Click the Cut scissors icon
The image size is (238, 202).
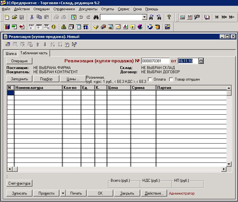(x=32, y=17)
